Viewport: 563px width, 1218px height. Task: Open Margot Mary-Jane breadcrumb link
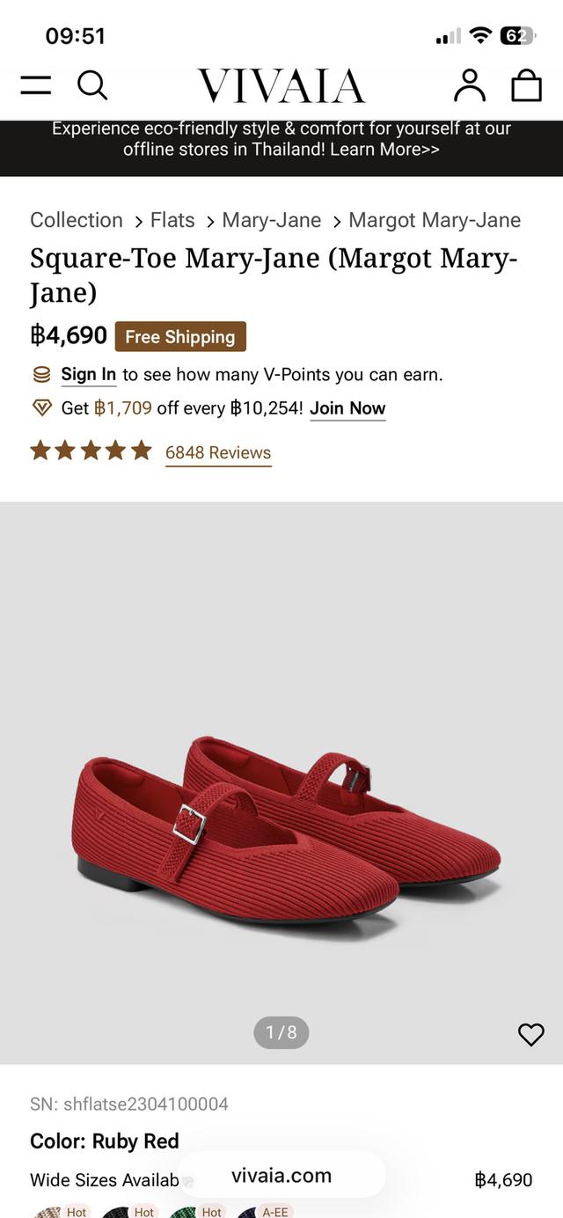[435, 220]
